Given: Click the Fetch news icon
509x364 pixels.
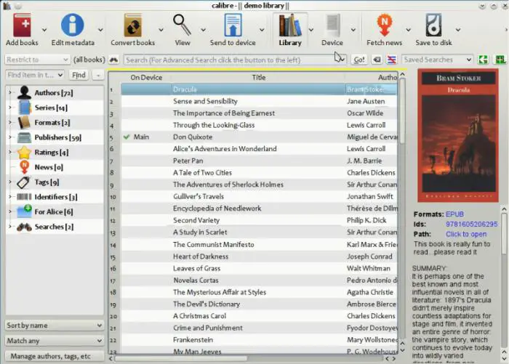Looking at the screenshot, I should pos(384,25).
